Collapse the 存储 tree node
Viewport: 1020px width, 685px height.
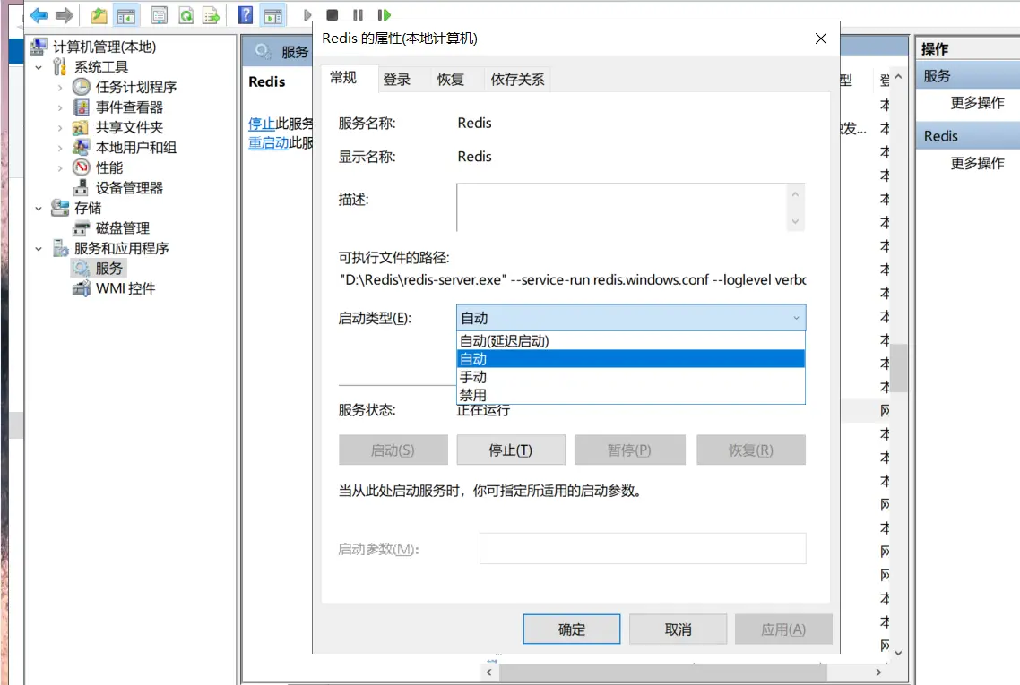point(39,208)
